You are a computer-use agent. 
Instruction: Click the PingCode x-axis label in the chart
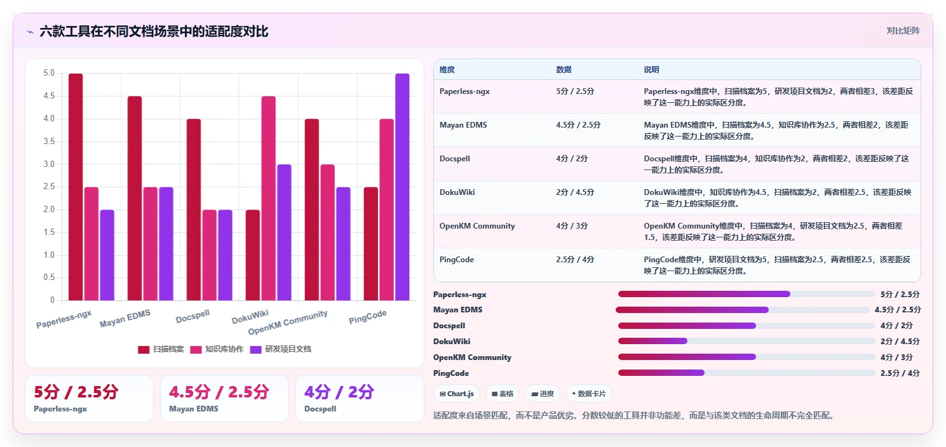pos(368,317)
